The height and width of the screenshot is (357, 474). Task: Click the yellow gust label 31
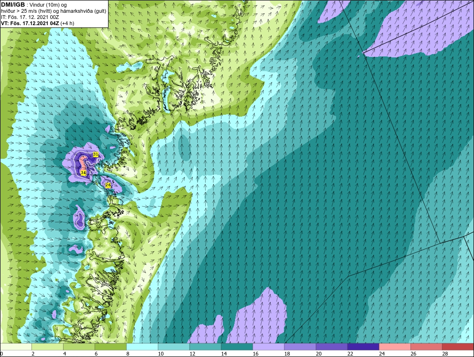[96, 154]
